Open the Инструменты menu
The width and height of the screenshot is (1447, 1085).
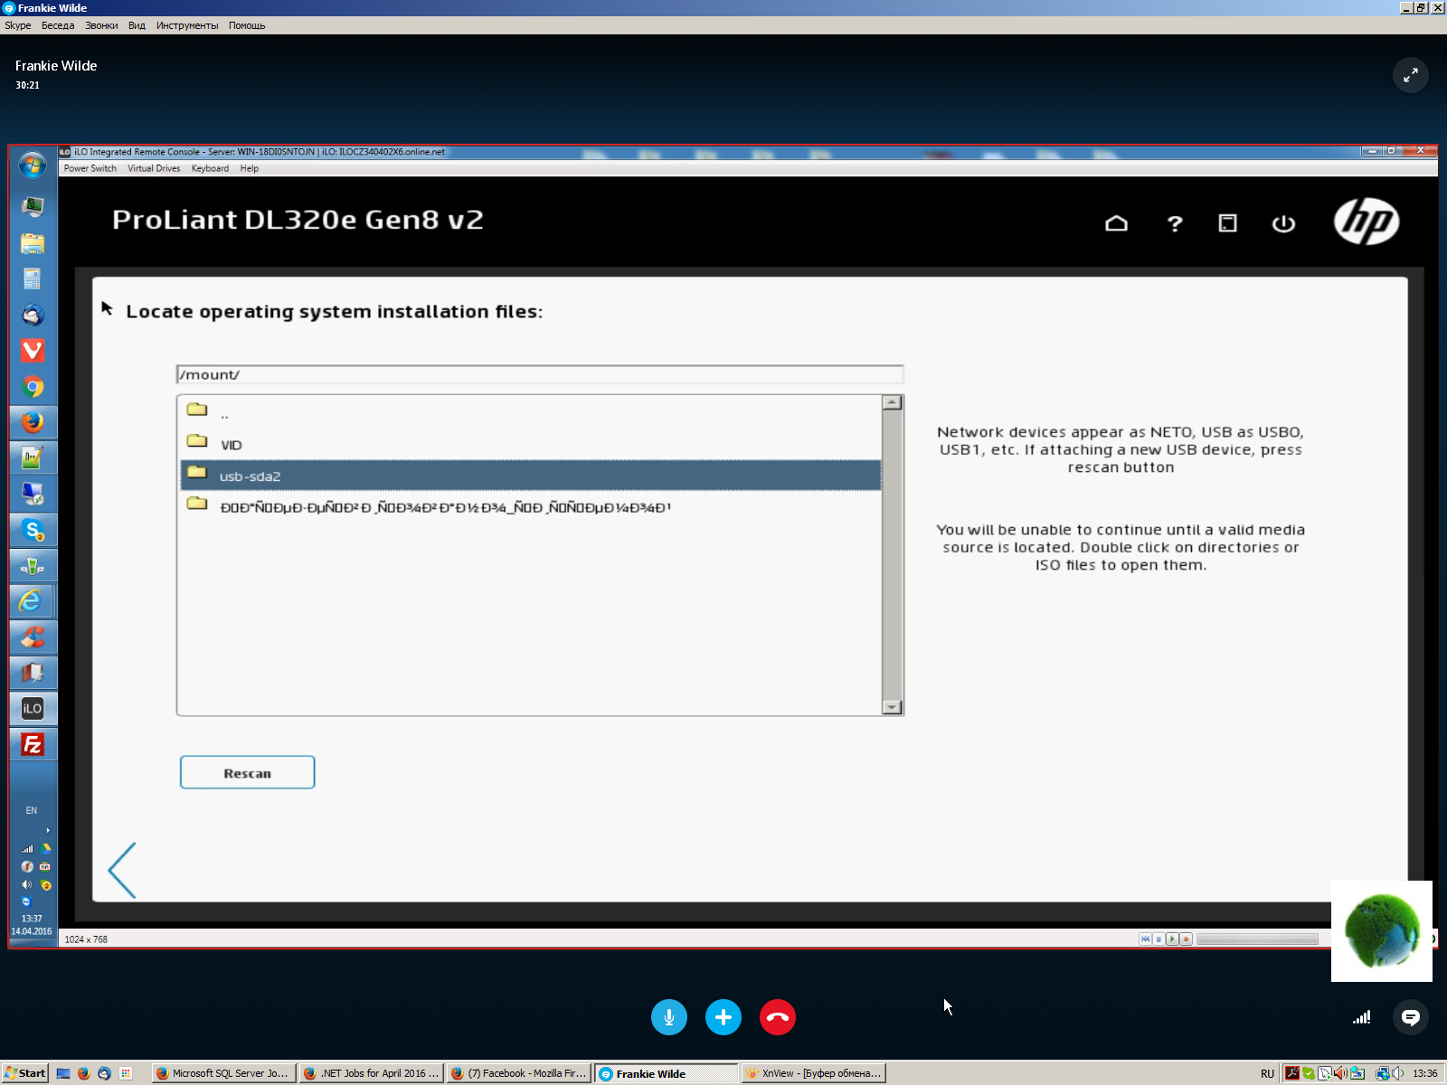click(x=187, y=25)
